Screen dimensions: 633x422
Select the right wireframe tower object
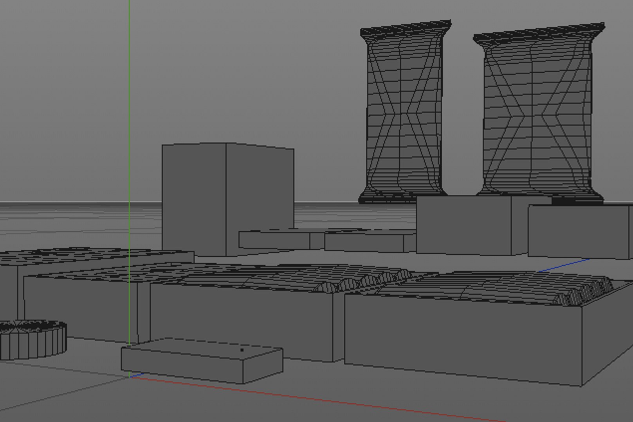click(x=539, y=113)
